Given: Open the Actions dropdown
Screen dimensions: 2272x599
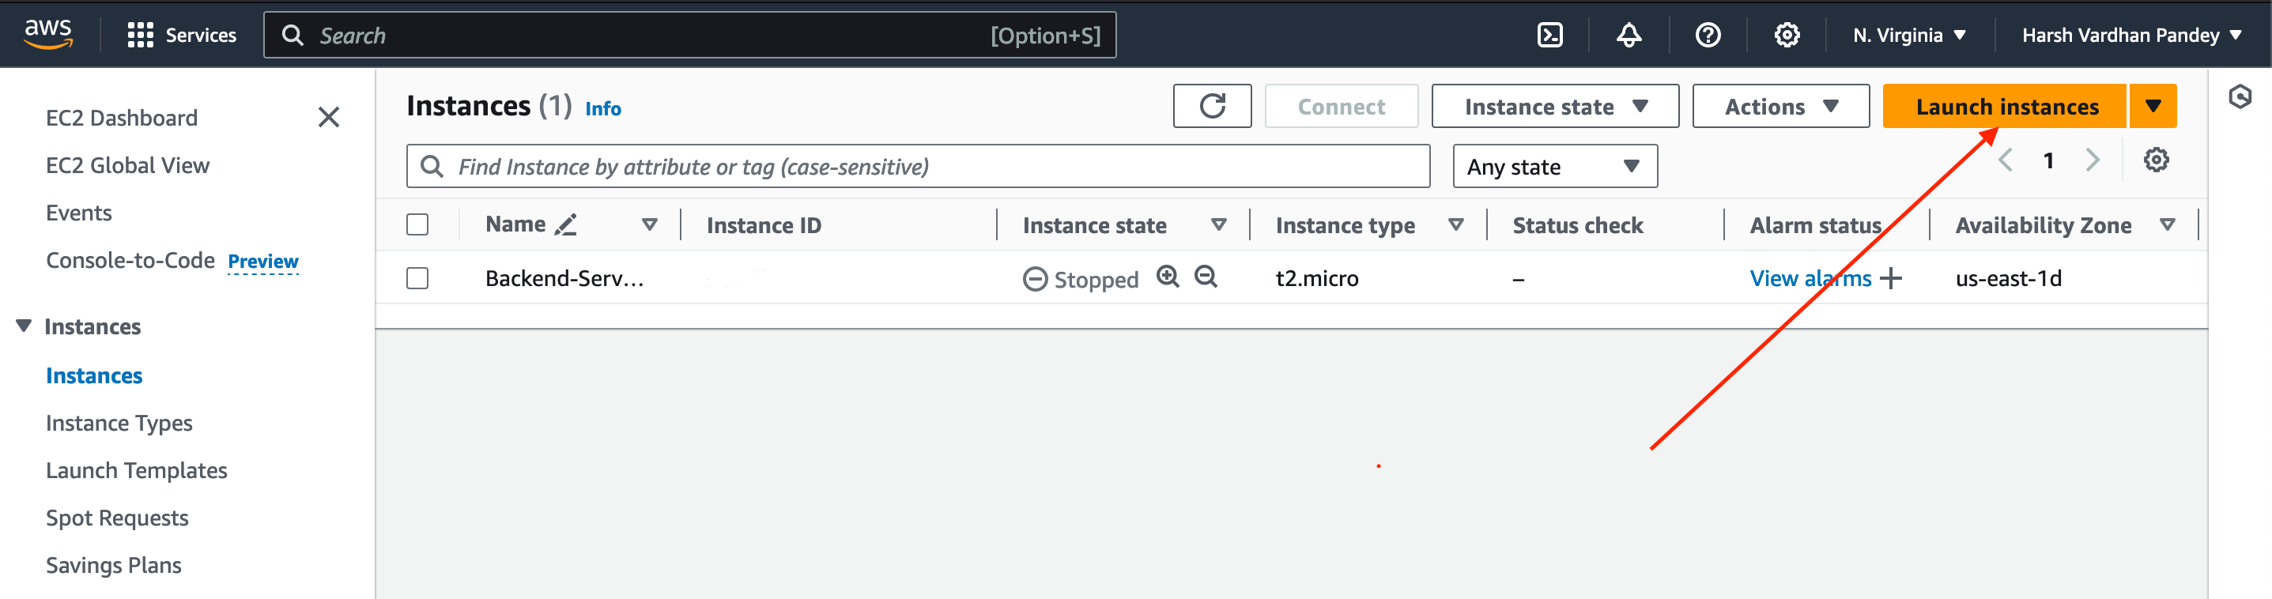Looking at the screenshot, I should (x=1779, y=107).
